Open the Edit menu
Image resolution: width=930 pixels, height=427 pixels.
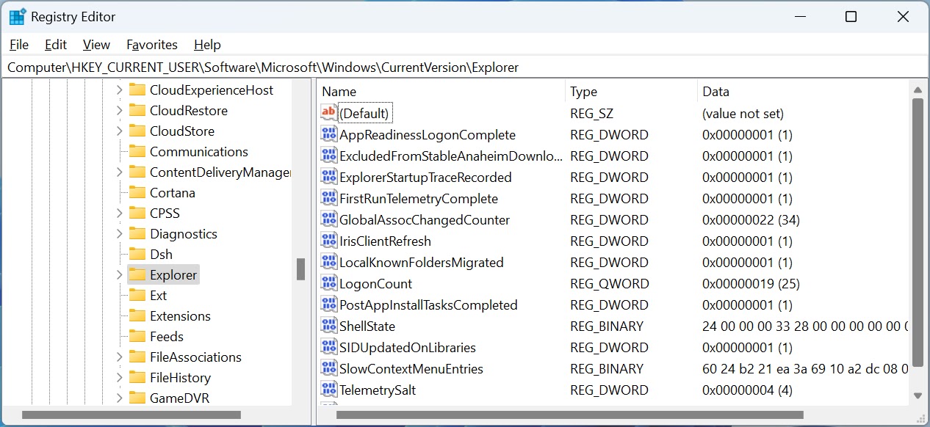56,45
